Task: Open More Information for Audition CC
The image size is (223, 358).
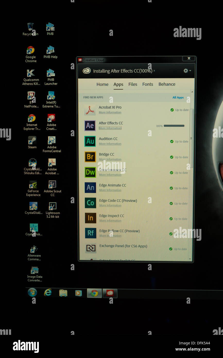Action: tap(110, 144)
